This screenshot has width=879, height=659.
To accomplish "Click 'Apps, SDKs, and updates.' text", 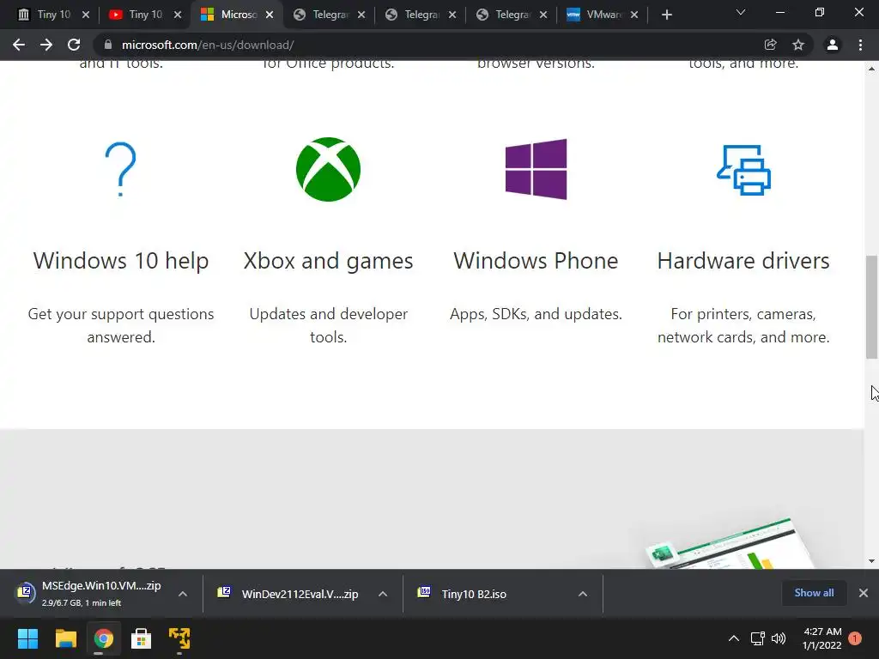I will click(x=536, y=314).
